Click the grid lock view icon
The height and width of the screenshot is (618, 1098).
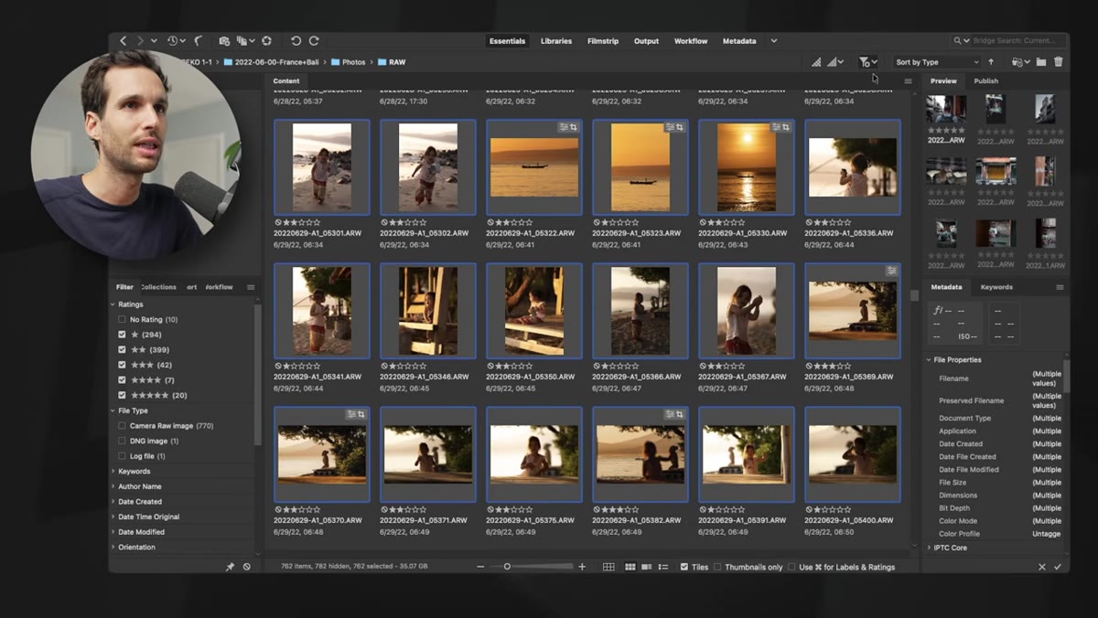click(608, 567)
